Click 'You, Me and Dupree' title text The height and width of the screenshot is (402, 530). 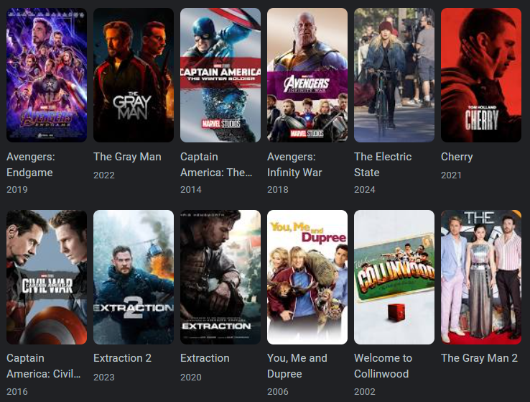297,366
